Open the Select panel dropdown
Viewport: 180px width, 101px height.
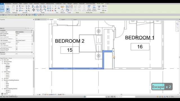point(2,13)
